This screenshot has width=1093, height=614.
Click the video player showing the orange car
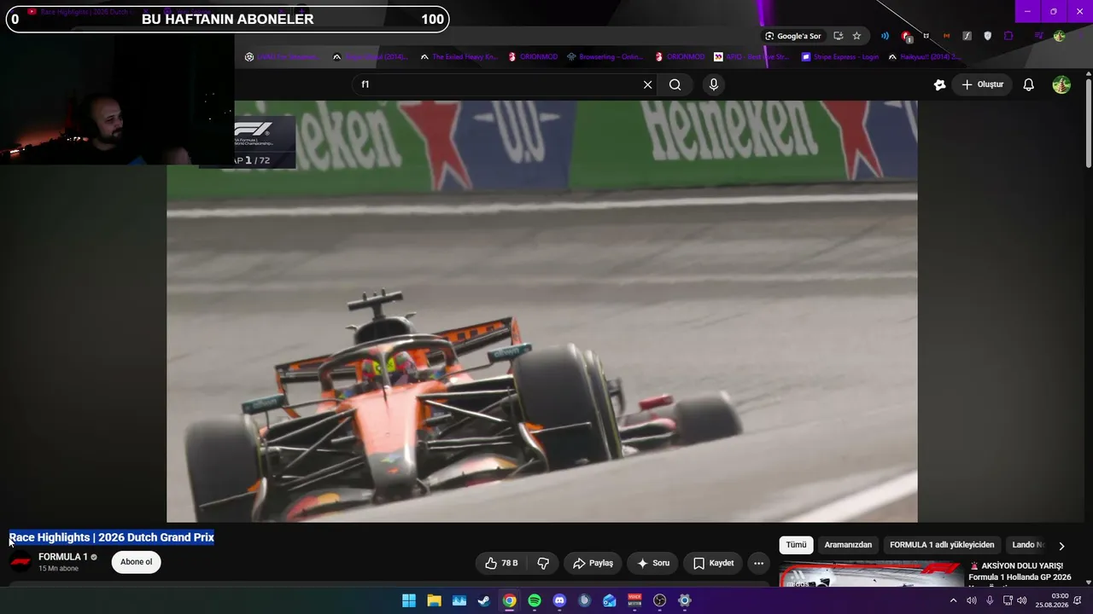click(542, 311)
